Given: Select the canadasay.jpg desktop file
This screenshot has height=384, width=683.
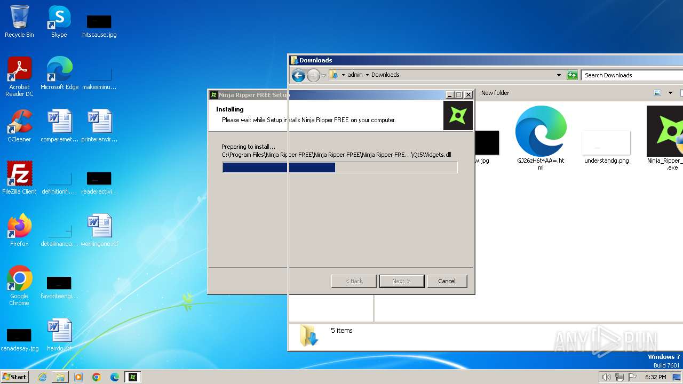Looking at the screenshot, I should point(19,339).
